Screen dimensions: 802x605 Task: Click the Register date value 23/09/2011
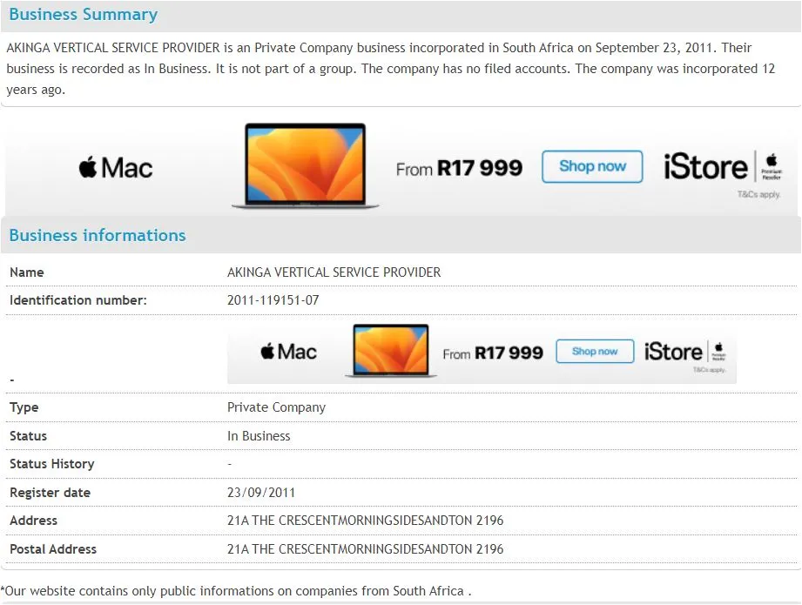[261, 493]
